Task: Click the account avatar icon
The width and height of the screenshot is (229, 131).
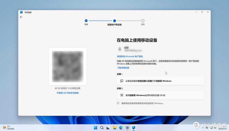Action: coord(120,49)
